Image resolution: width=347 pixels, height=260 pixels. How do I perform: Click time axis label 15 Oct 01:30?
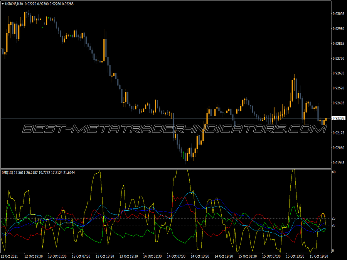pyautogui.click(x=248, y=256)
